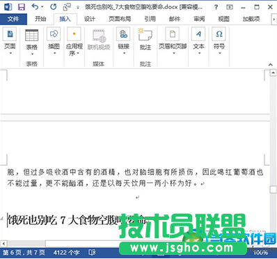The image size is (277, 259).
Task: Switch to the 引用 References tab
Action: coord(150,19)
